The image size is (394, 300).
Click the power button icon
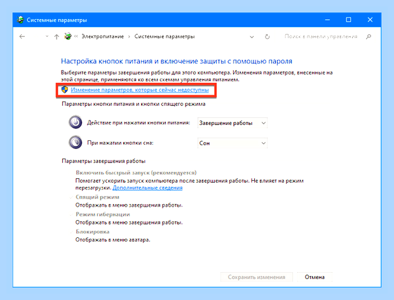tap(76, 122)
